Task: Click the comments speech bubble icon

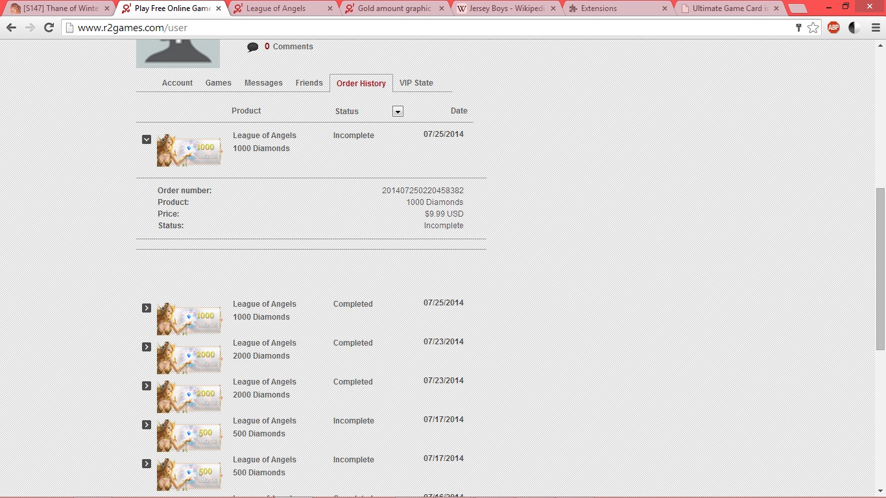Action: pyautogui.click(x=253, y=47)
